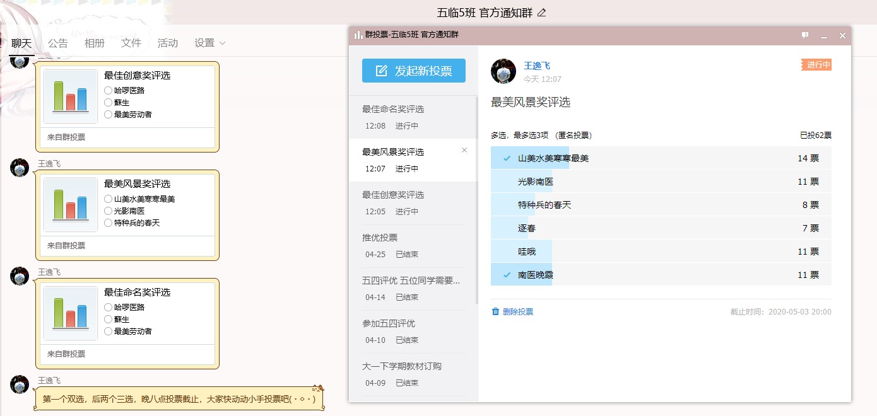
Task: Click bar chart icon of 最佳命名奖评选 card
Action: pyautogui.click(x=70, y=313)
